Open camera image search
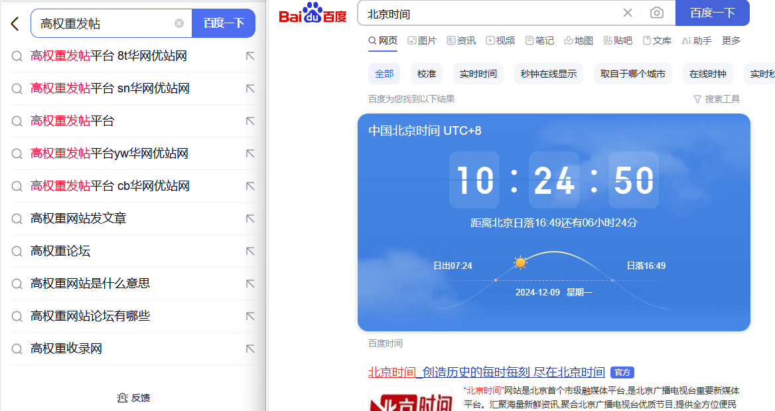Image resolution: width=775 pixels, height=411 pixels. point(656,13)
